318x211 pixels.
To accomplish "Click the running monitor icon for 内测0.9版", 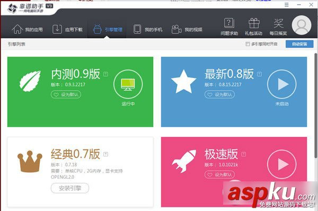I will [x=128, y=84].
